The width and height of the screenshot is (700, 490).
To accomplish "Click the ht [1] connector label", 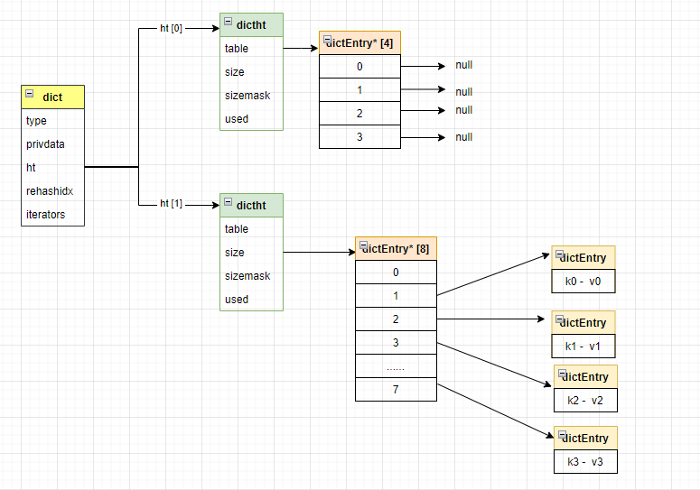I will (x=171, y=204).
